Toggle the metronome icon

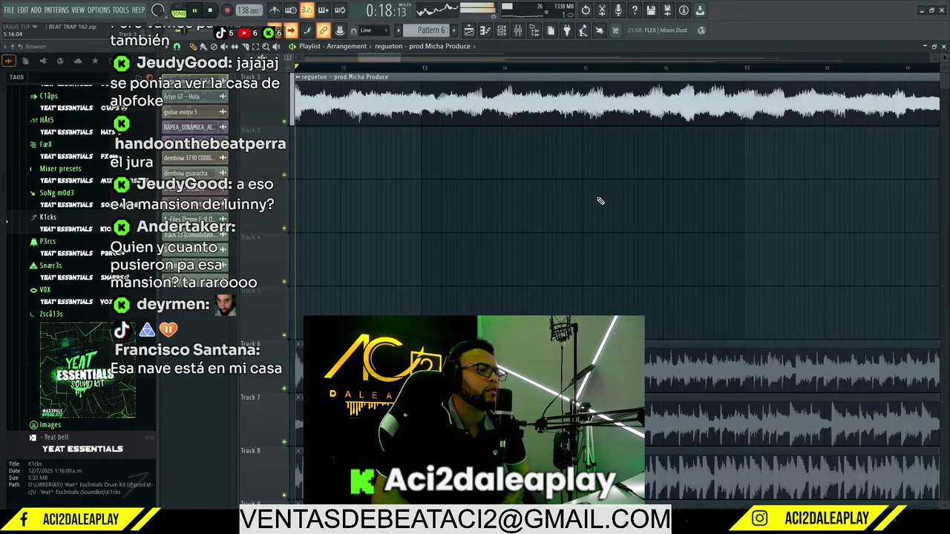pos(275,10)
